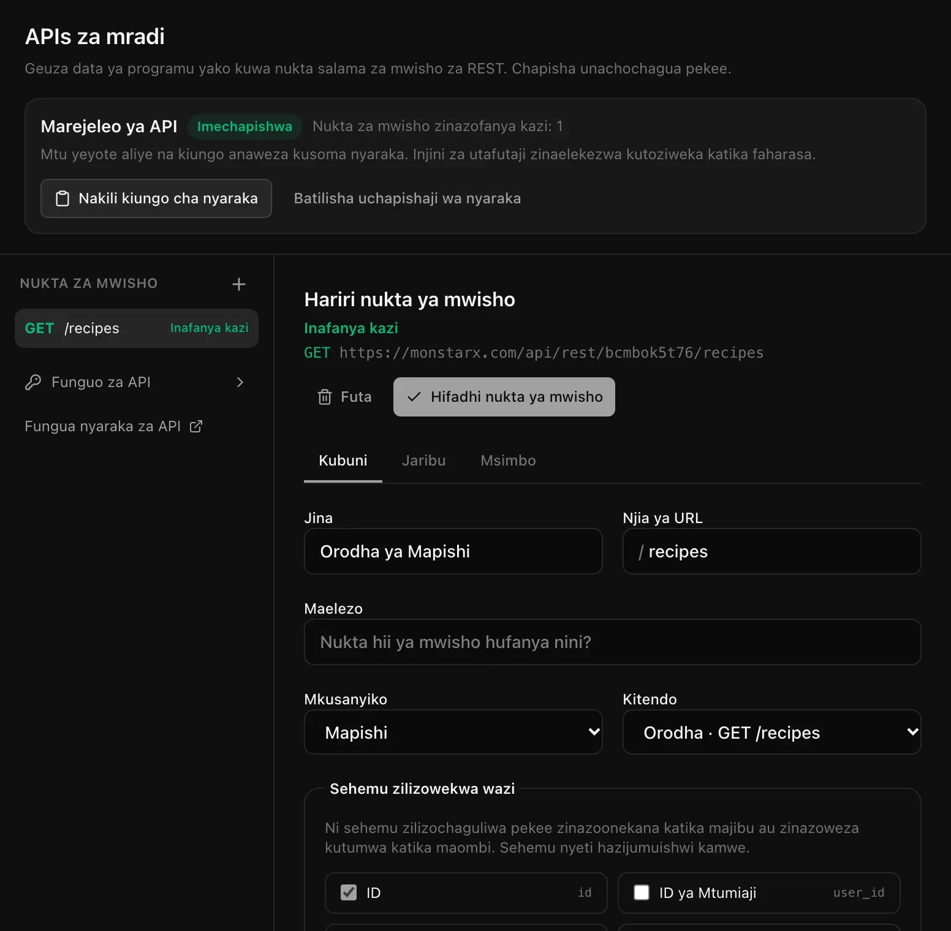The height and width of the screenshot is (931, 951).
Task: Click the trash icon beside Futa
Action: click(x=325, y=397)
